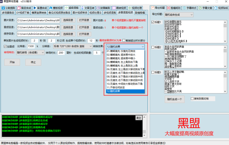Click 打开目录 for 图片目录
Image resolution: width=229 pixels, height=145 pixels.
click(84, 20)
